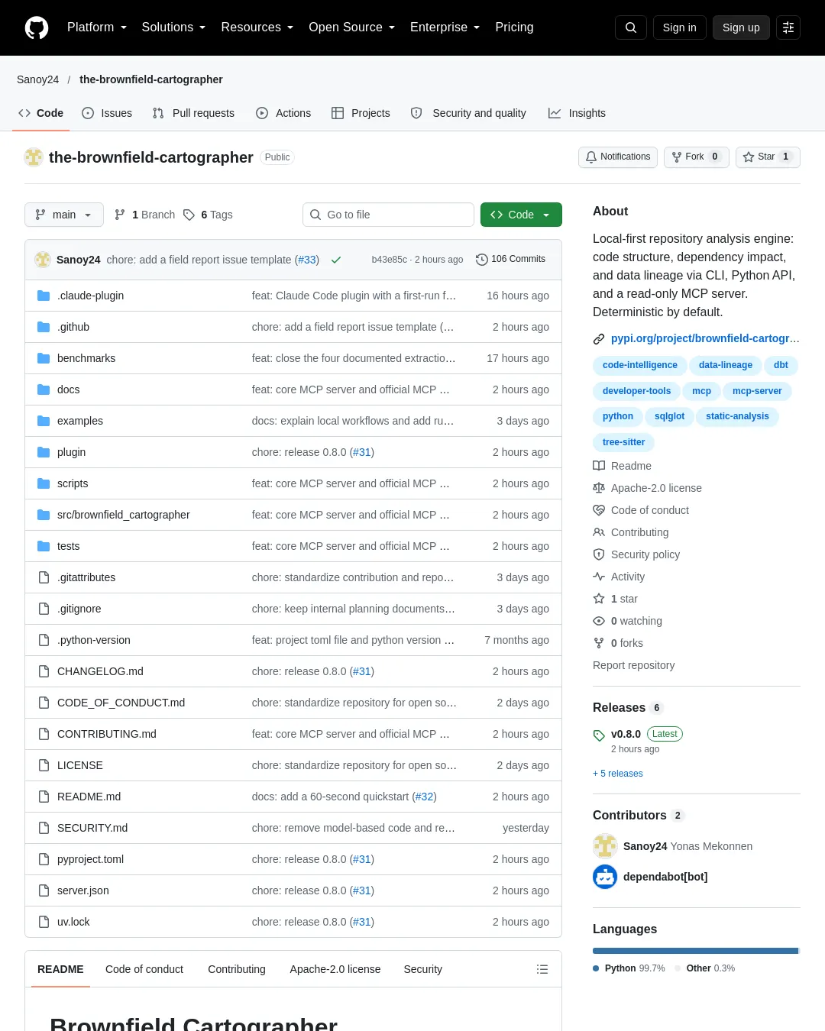
Task: Open the Projects tab
Action: point(361,113)
